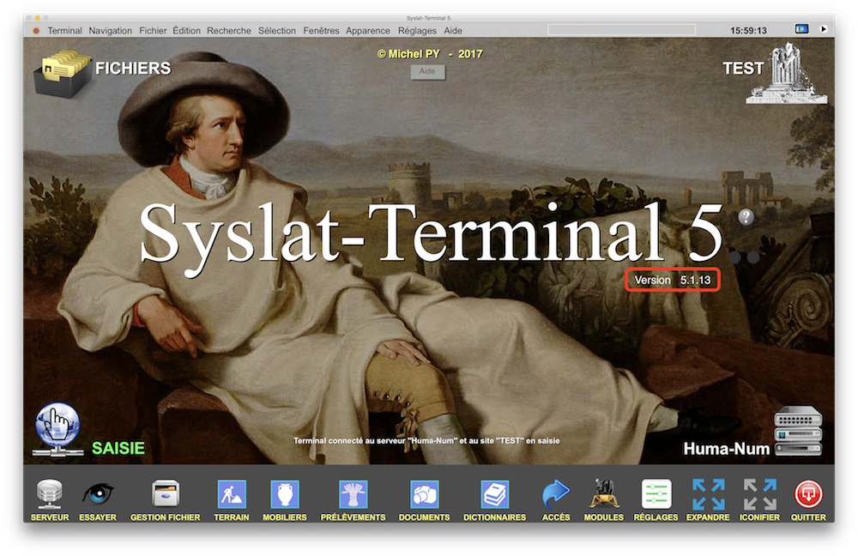Open the Aide menu in the menu bar
The image size is (858, 556).
(452, 31)
